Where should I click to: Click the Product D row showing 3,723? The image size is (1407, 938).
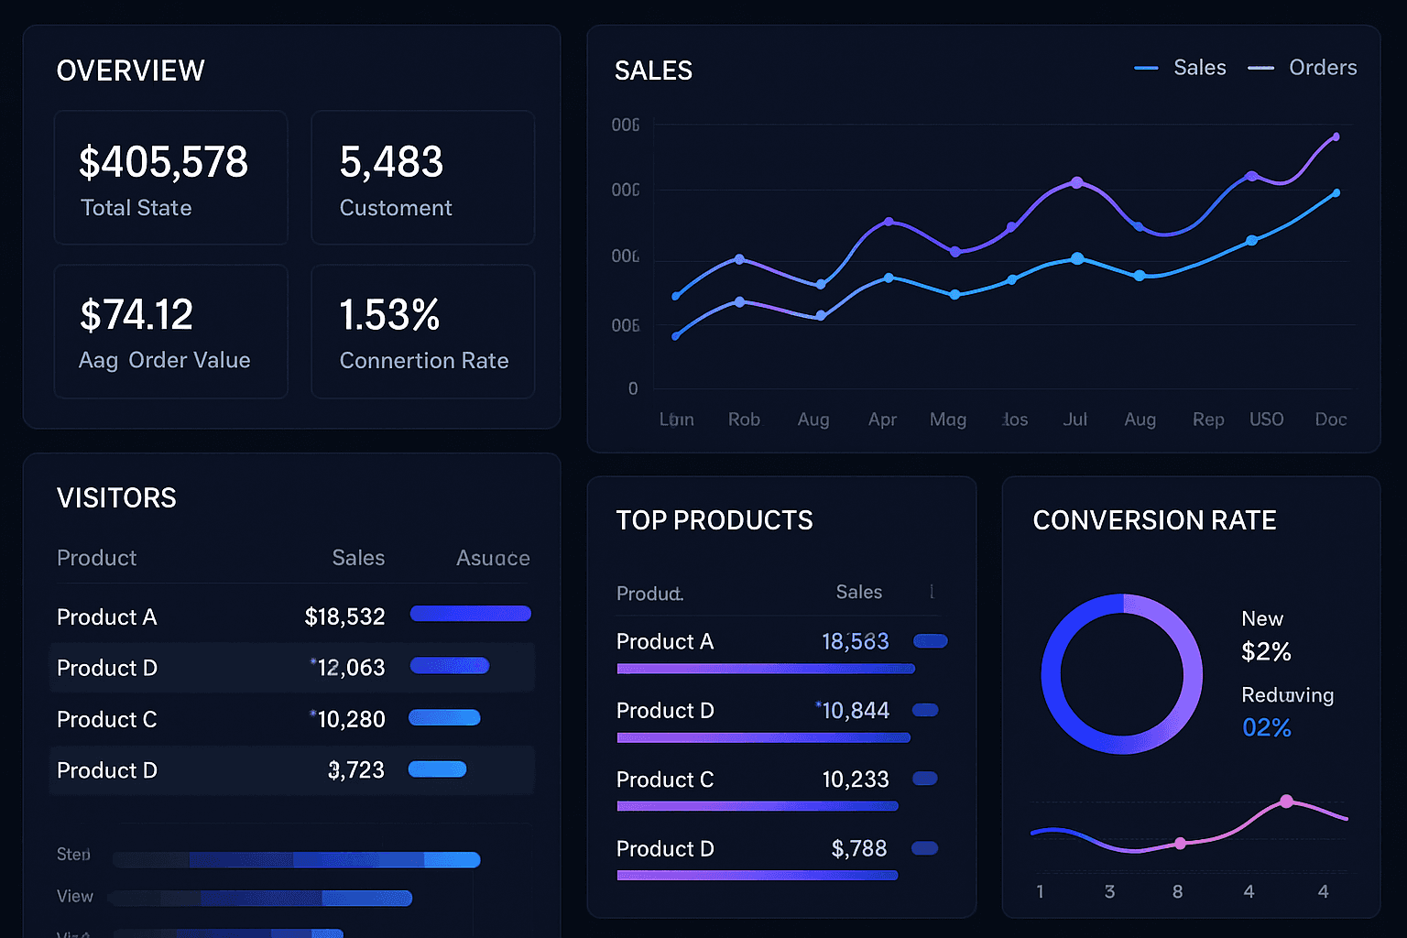tap(291, 770)
